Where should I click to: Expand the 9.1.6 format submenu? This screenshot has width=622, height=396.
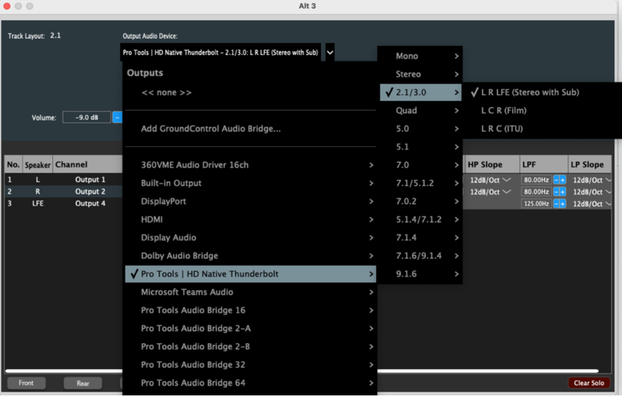[421, 274]
